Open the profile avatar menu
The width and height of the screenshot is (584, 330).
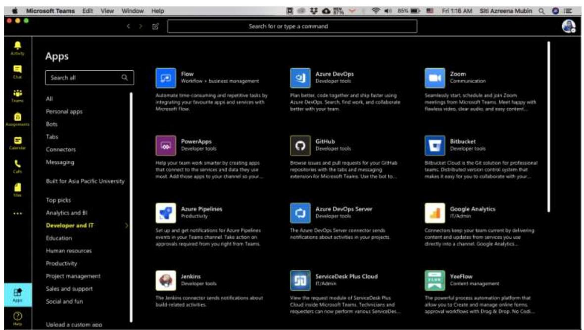pyautogui.click(x=568, y=26)
